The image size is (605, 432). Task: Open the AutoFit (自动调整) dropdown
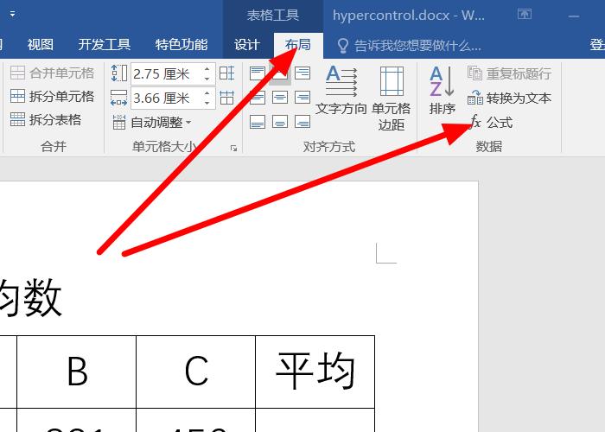coord(151,123)
